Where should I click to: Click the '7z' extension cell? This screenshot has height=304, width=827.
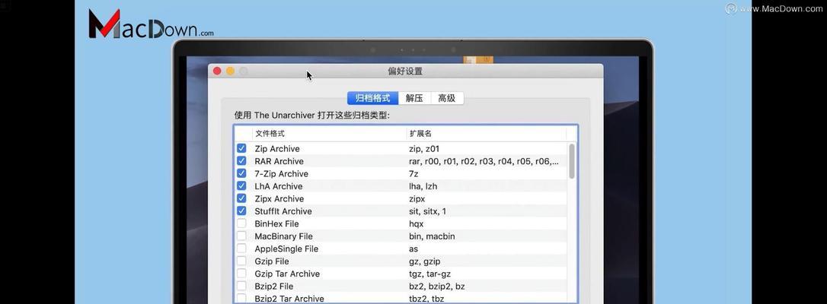click(x=414, y=174)
